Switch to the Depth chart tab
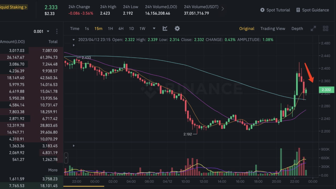336x189 pixels. coord(297,28)
